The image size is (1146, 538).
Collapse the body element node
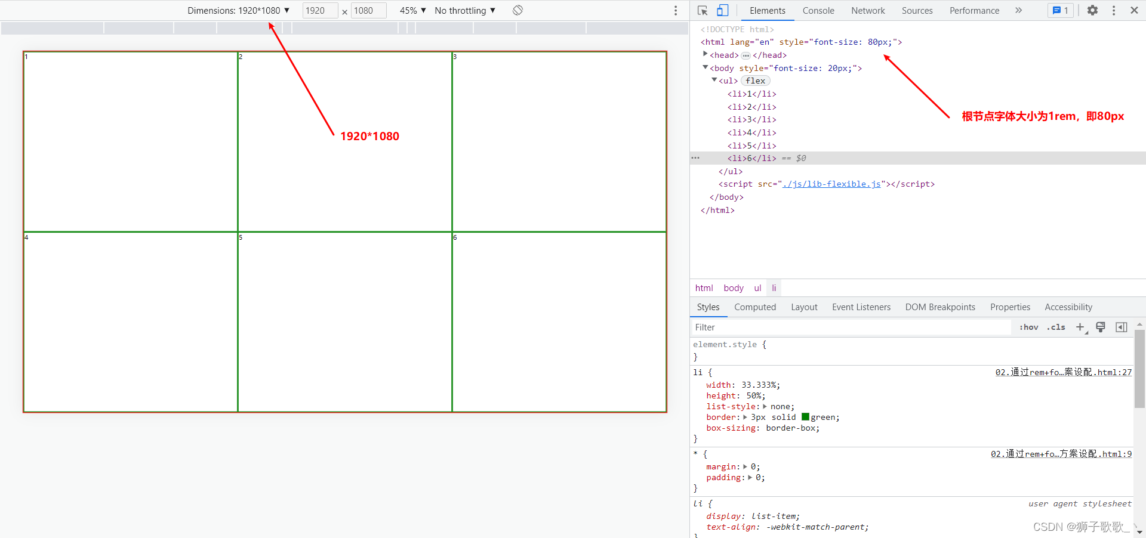point(705,67)
